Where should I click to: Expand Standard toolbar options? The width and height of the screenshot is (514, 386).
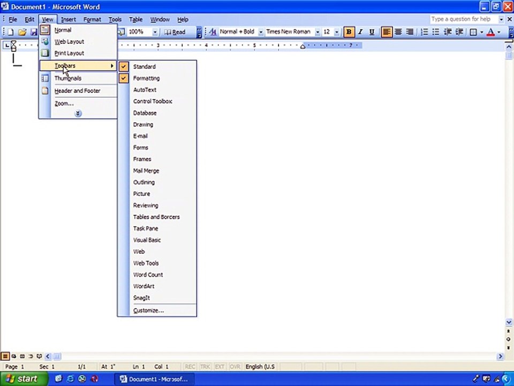[x=199, y=32]
